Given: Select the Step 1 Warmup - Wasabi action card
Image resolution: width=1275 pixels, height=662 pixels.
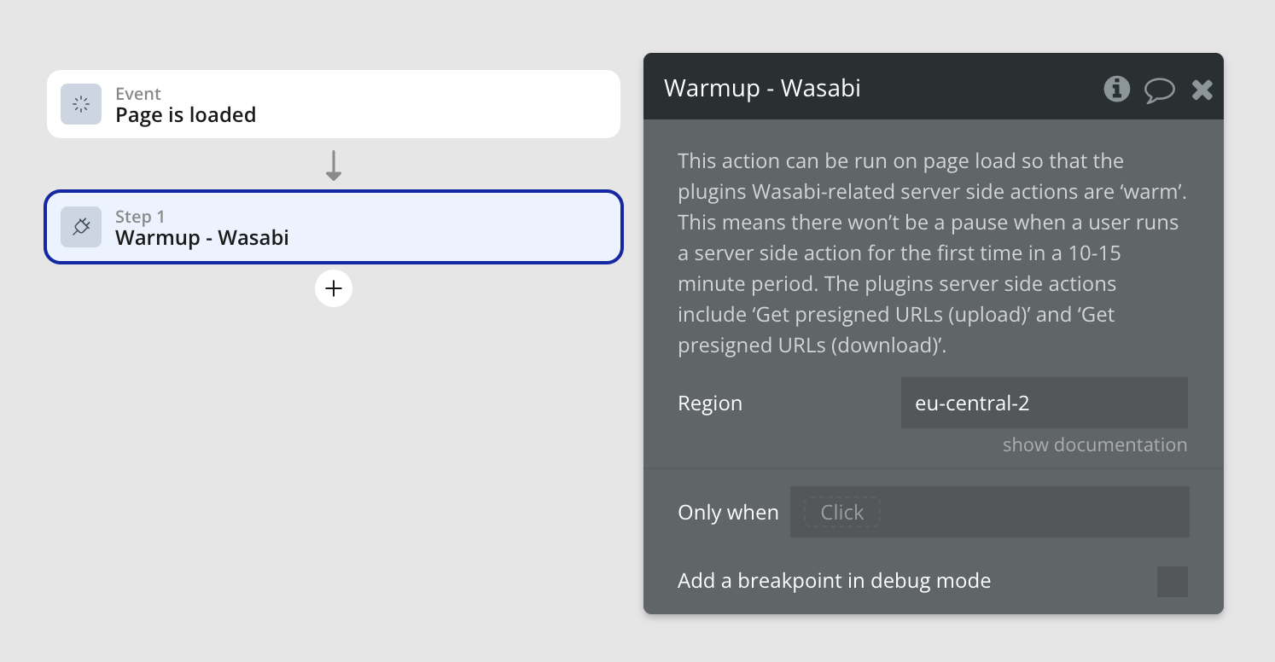Looking at the screenshot, I should (x=334, y=227).
